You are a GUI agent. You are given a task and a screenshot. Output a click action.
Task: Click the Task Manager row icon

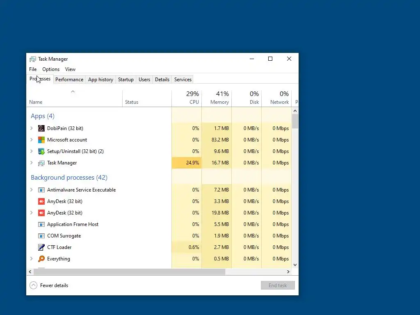click(41, 163)
